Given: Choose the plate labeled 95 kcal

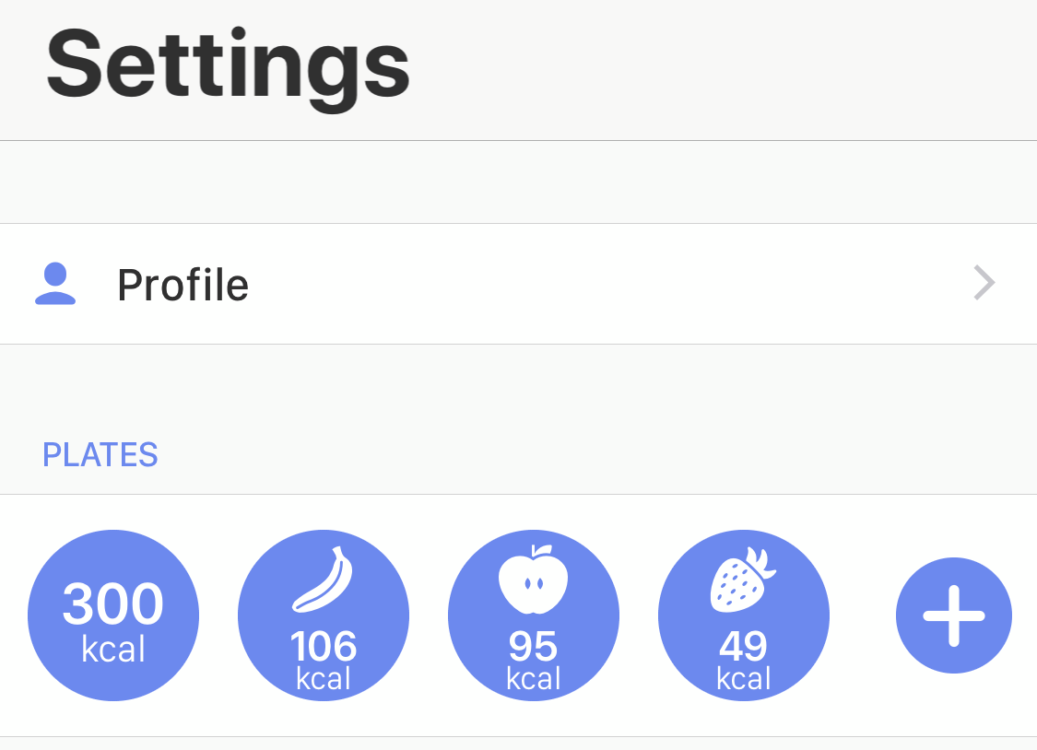Looking at the screenshot, I should point(534,615).
